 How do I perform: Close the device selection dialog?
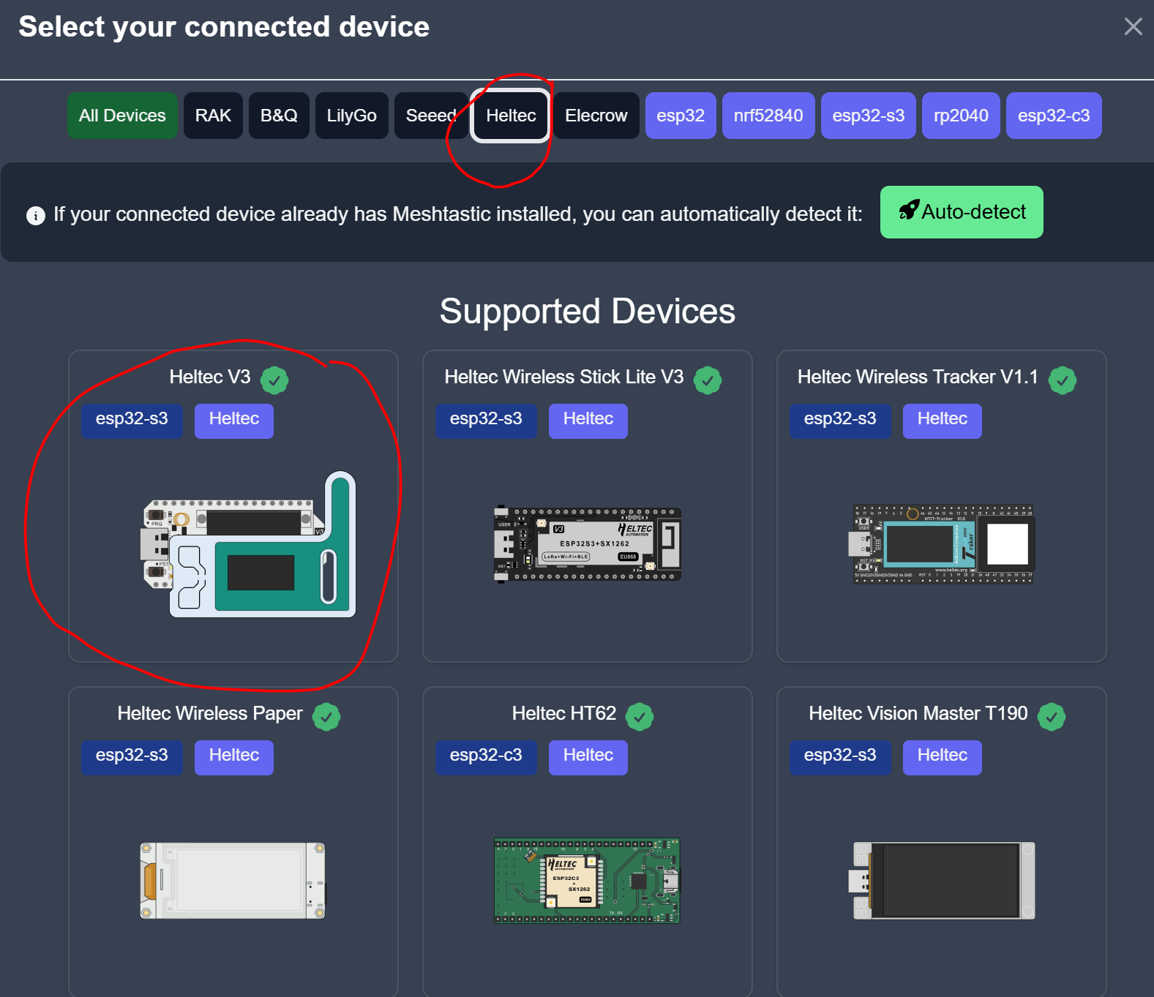point(1133,27)
